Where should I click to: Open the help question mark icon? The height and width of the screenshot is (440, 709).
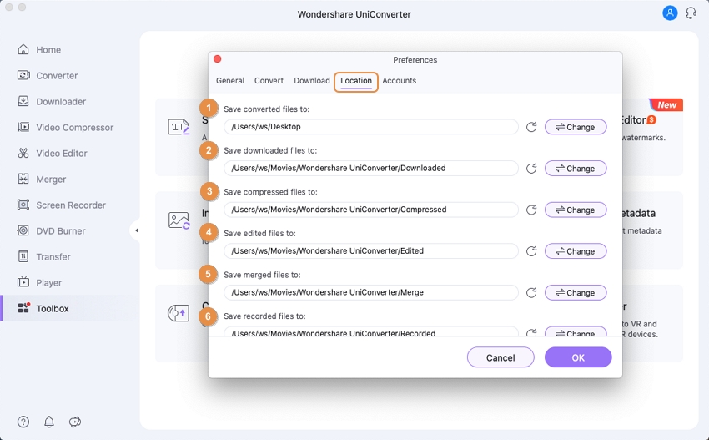(23, 422)
